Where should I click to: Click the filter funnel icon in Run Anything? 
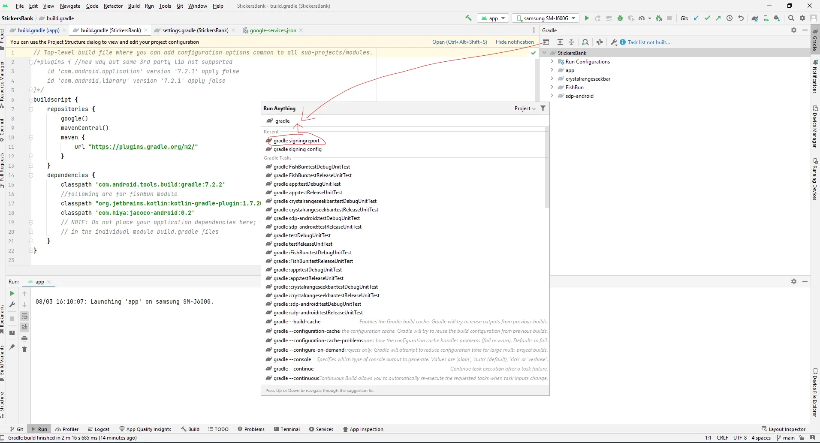click(543, 108)
